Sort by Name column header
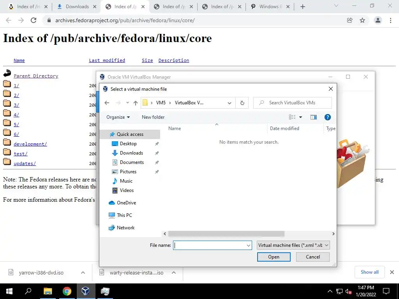Viewport: 399px width, 299px height. coord(175,128)
